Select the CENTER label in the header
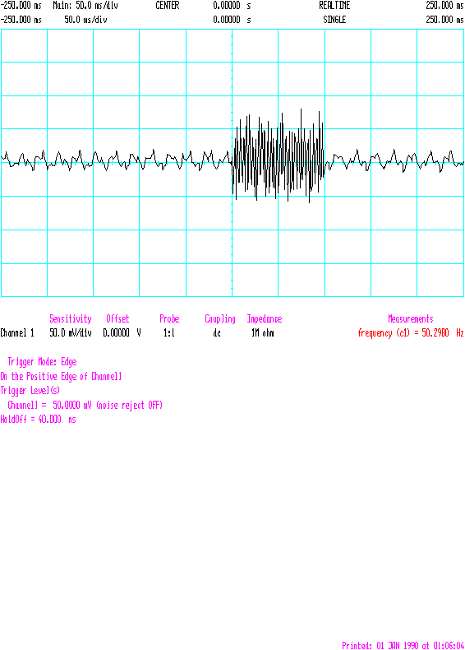This screenshot has width=465, height=650. 168,6
